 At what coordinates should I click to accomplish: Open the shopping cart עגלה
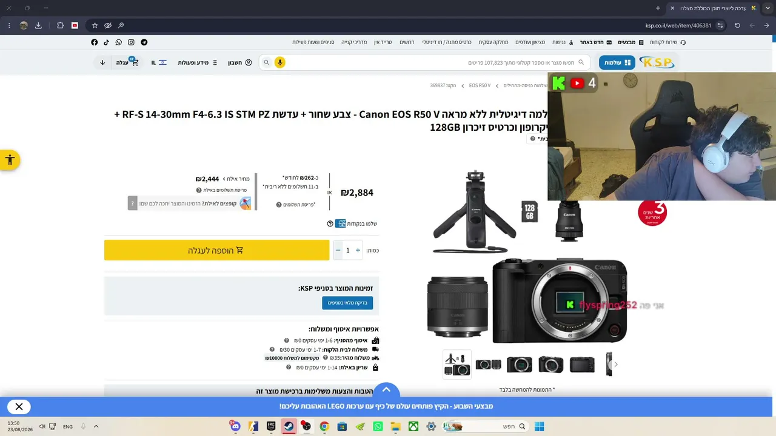tap(127, 62)
